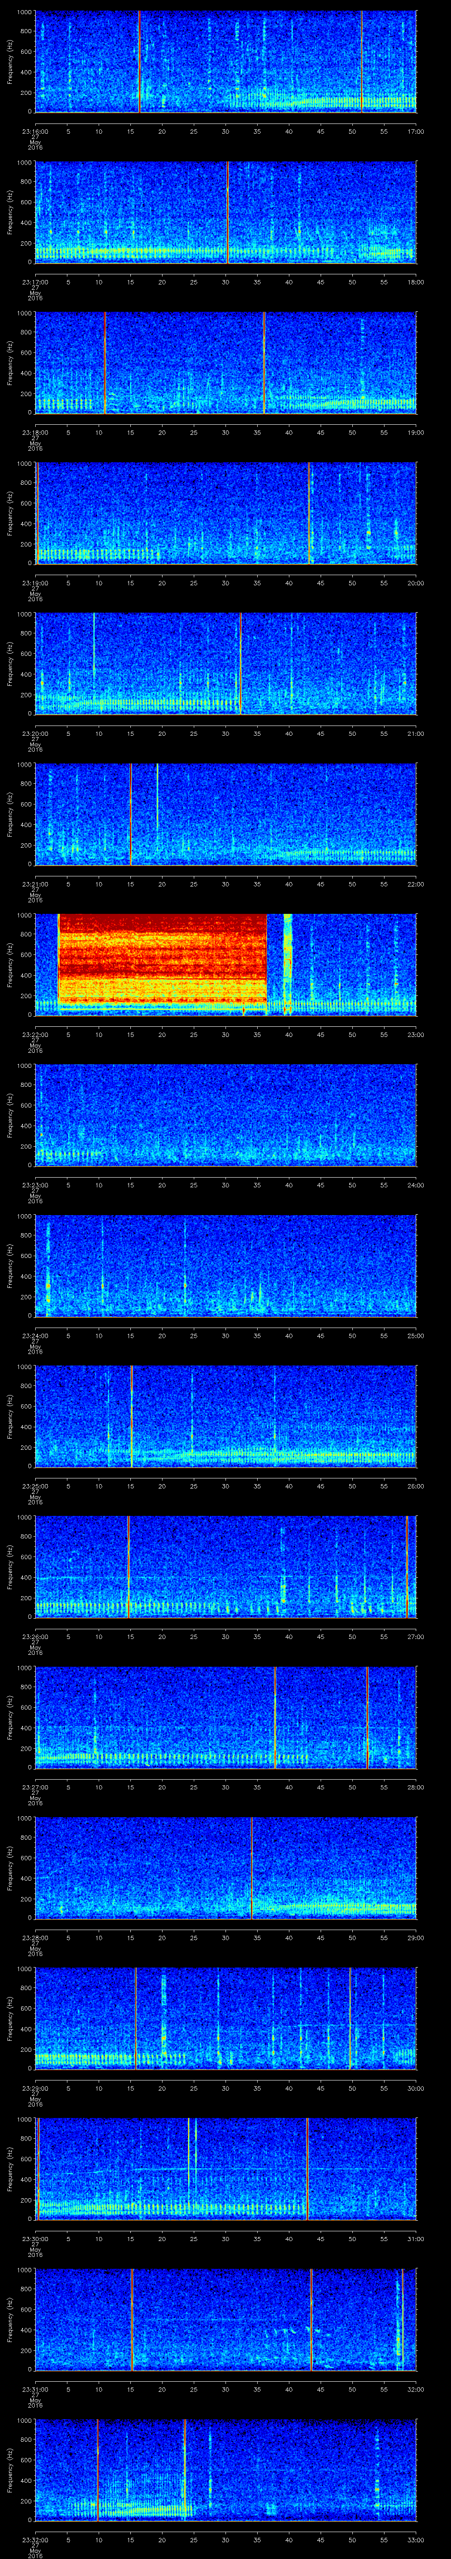The height and width of the screenshot is (2559, 451).
Task: Click the vertical line near 43 s in the 23:19:00 panel
Action: click(310, 513)
